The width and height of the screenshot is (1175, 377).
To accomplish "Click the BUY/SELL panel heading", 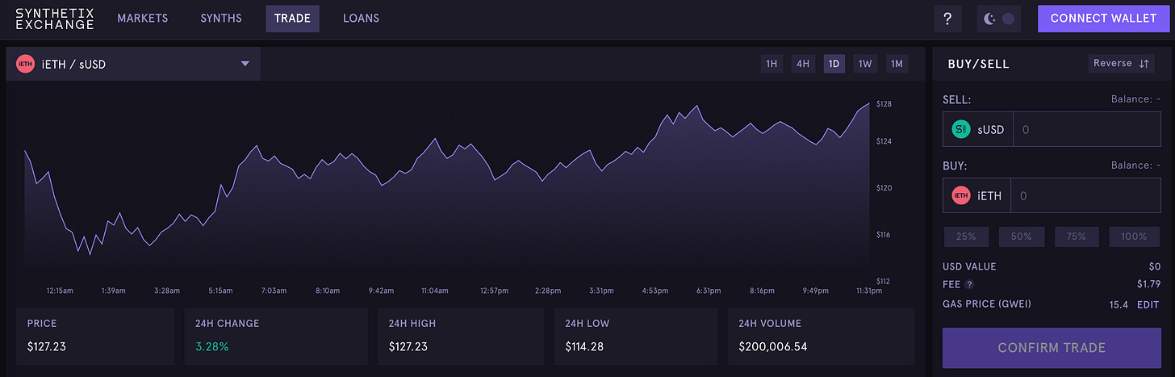I will tap(978, 64).
